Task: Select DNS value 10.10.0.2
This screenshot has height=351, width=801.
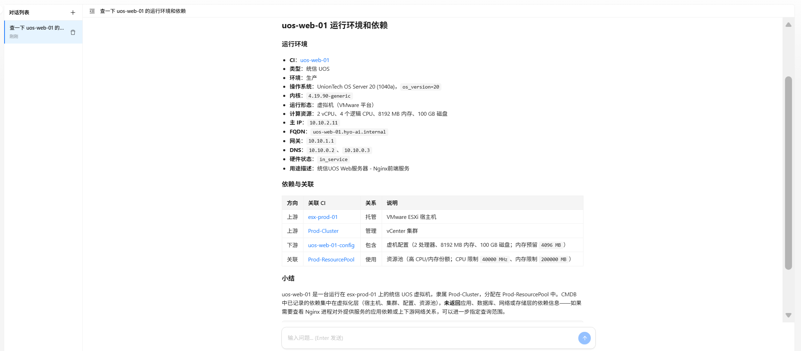Action: [x=322, y=150]
